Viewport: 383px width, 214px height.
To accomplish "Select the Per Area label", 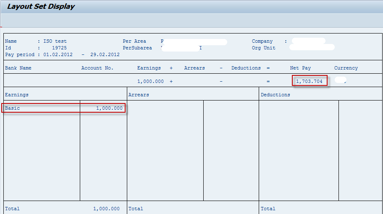I will (x=134, y=41).
